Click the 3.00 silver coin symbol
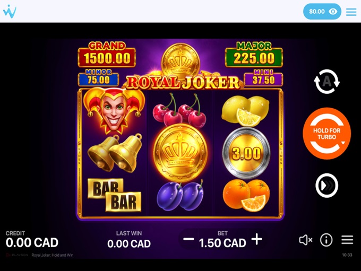 click(246, 153)
